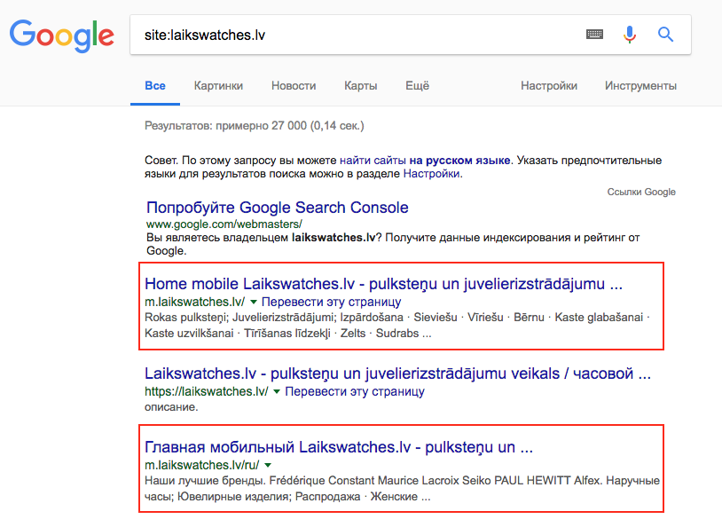Switch to the Картинки tab
This screenshot has height=527, width=722.
[x=218, y=86]
